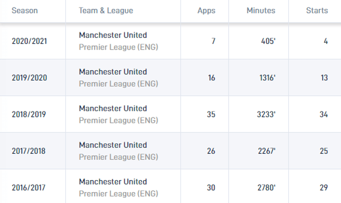341x203 pixels.
Task: Open Manchester United link in 2020/2021 row
Action: click(x=113, y=35)
